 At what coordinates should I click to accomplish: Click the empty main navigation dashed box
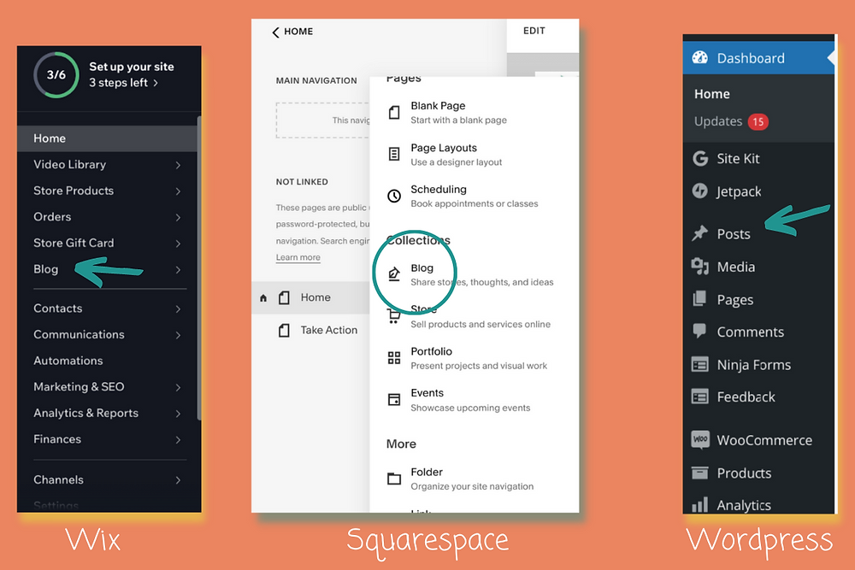click(x=323, y=120)
